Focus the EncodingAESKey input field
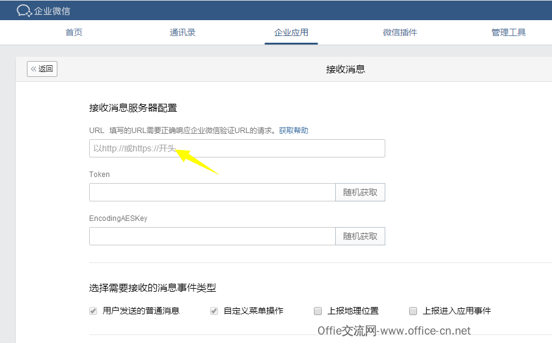This screenshot has height=343, width=552. tap(212, 236)
